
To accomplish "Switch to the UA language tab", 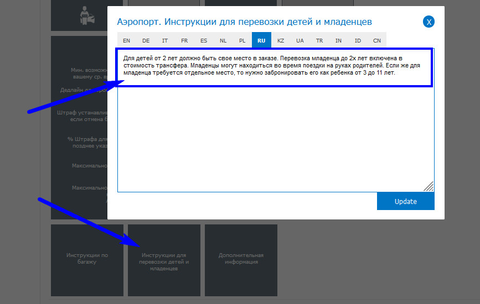I will [300, 40].
